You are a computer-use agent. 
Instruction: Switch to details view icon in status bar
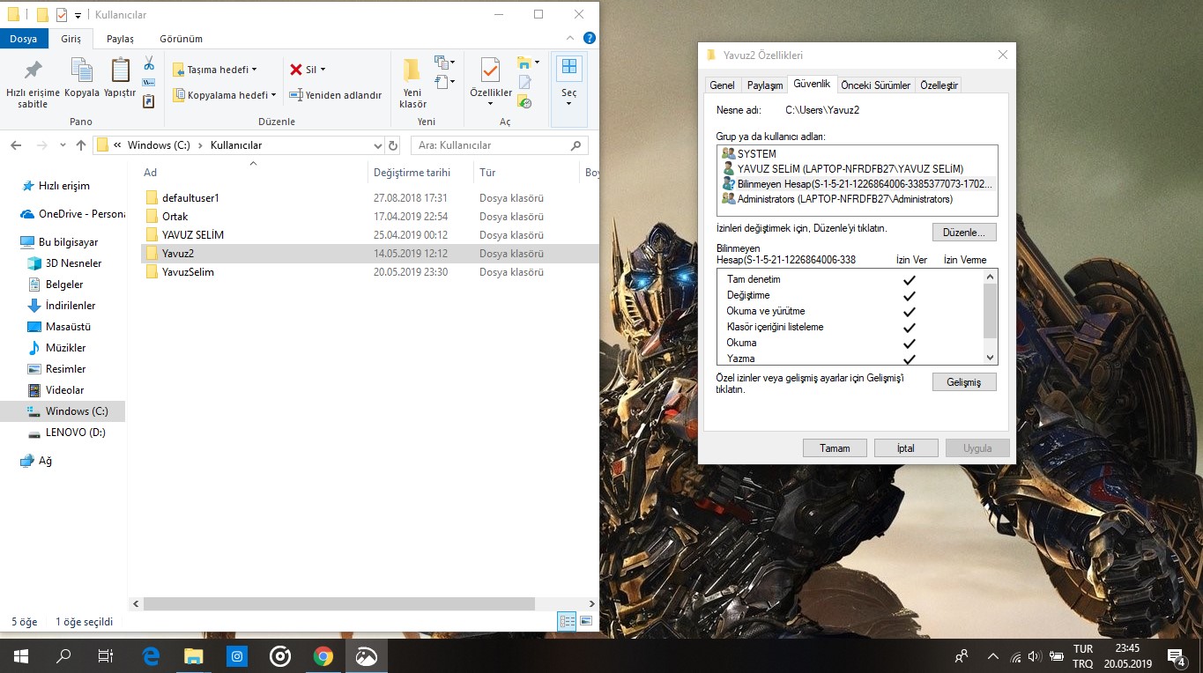[567, 622]
